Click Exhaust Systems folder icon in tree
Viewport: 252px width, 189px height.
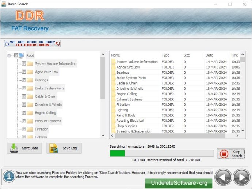click(x=30, y=121)
